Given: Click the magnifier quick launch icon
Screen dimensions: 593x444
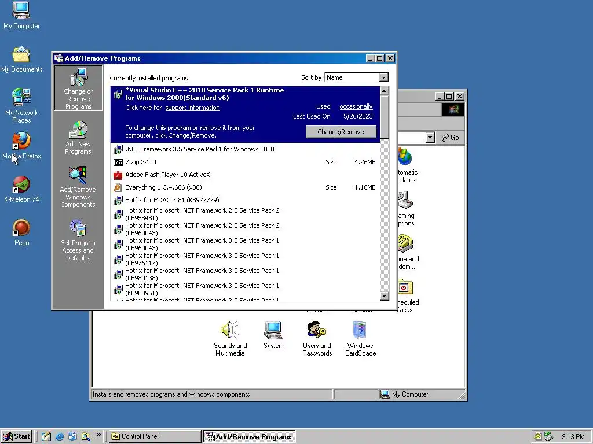Looking at the screenshot, I should tap(86, 436).
